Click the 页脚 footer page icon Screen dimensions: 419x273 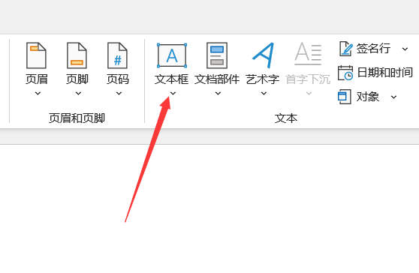click(77, 55)
